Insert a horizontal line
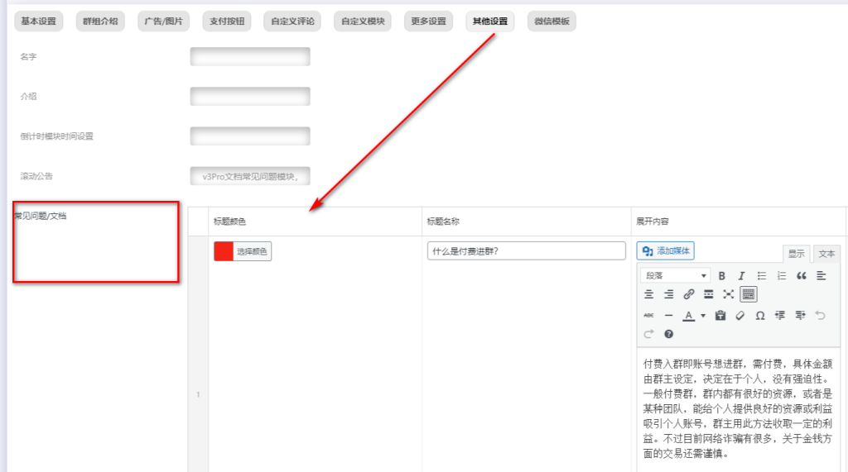 669,316
